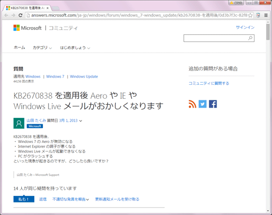
Task: Open the ホーム navigation item
Action: (x=20, y=48)
